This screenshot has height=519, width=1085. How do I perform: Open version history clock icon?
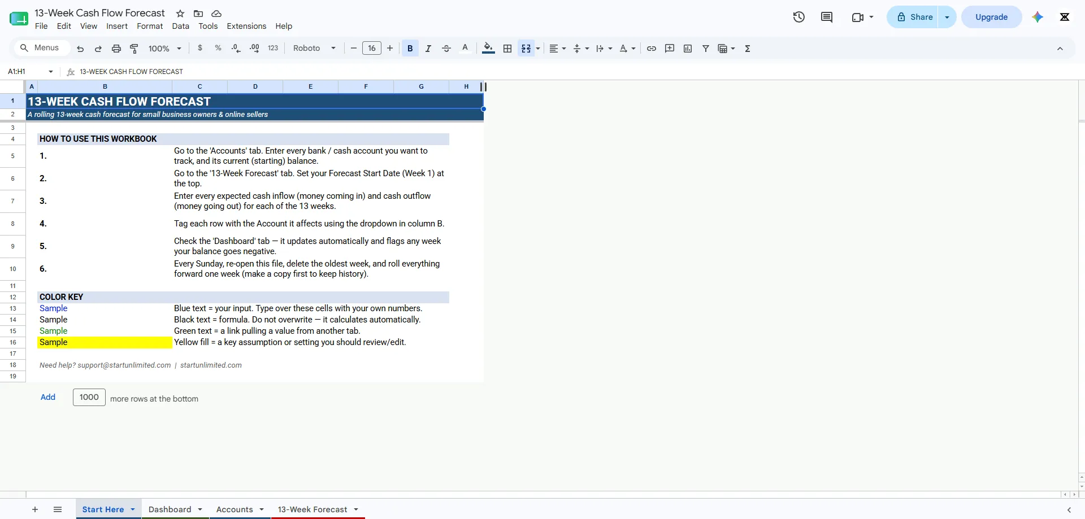click(x=798, y=17)
